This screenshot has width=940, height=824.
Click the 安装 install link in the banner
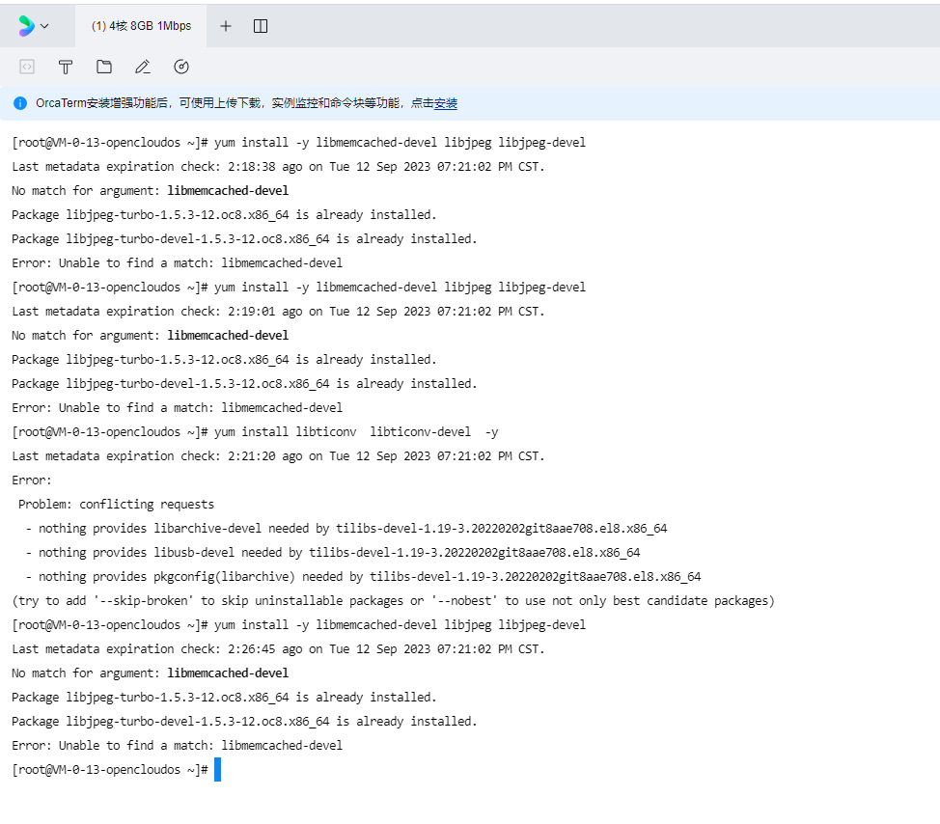click(445, 103)
